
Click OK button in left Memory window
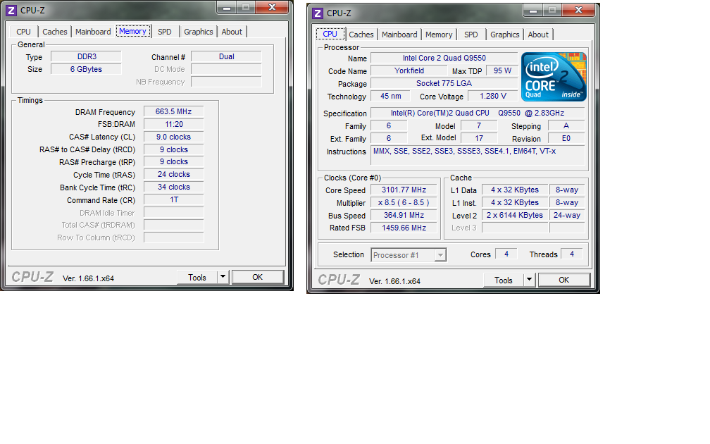pos(258,277)
